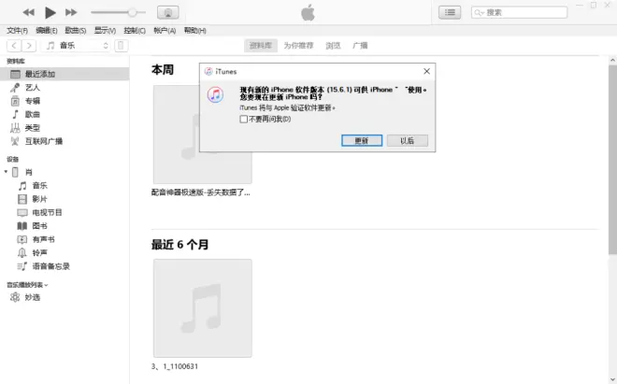Click the 3、1_1100631 title text
Screen dimensions: 617x384
tap(175, 366)
